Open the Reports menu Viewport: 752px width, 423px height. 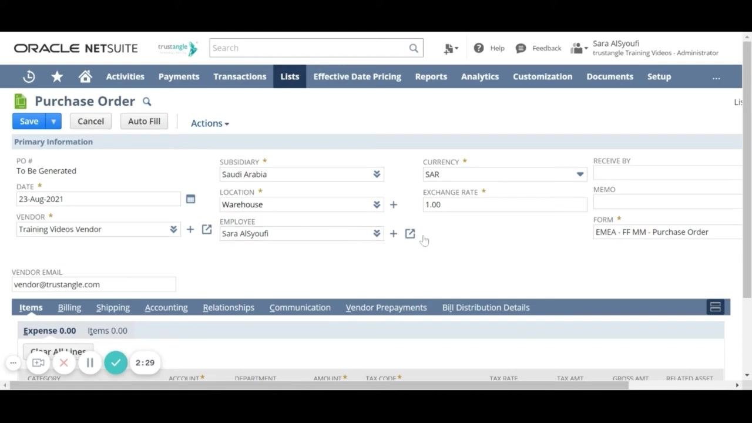coord(431,76)
